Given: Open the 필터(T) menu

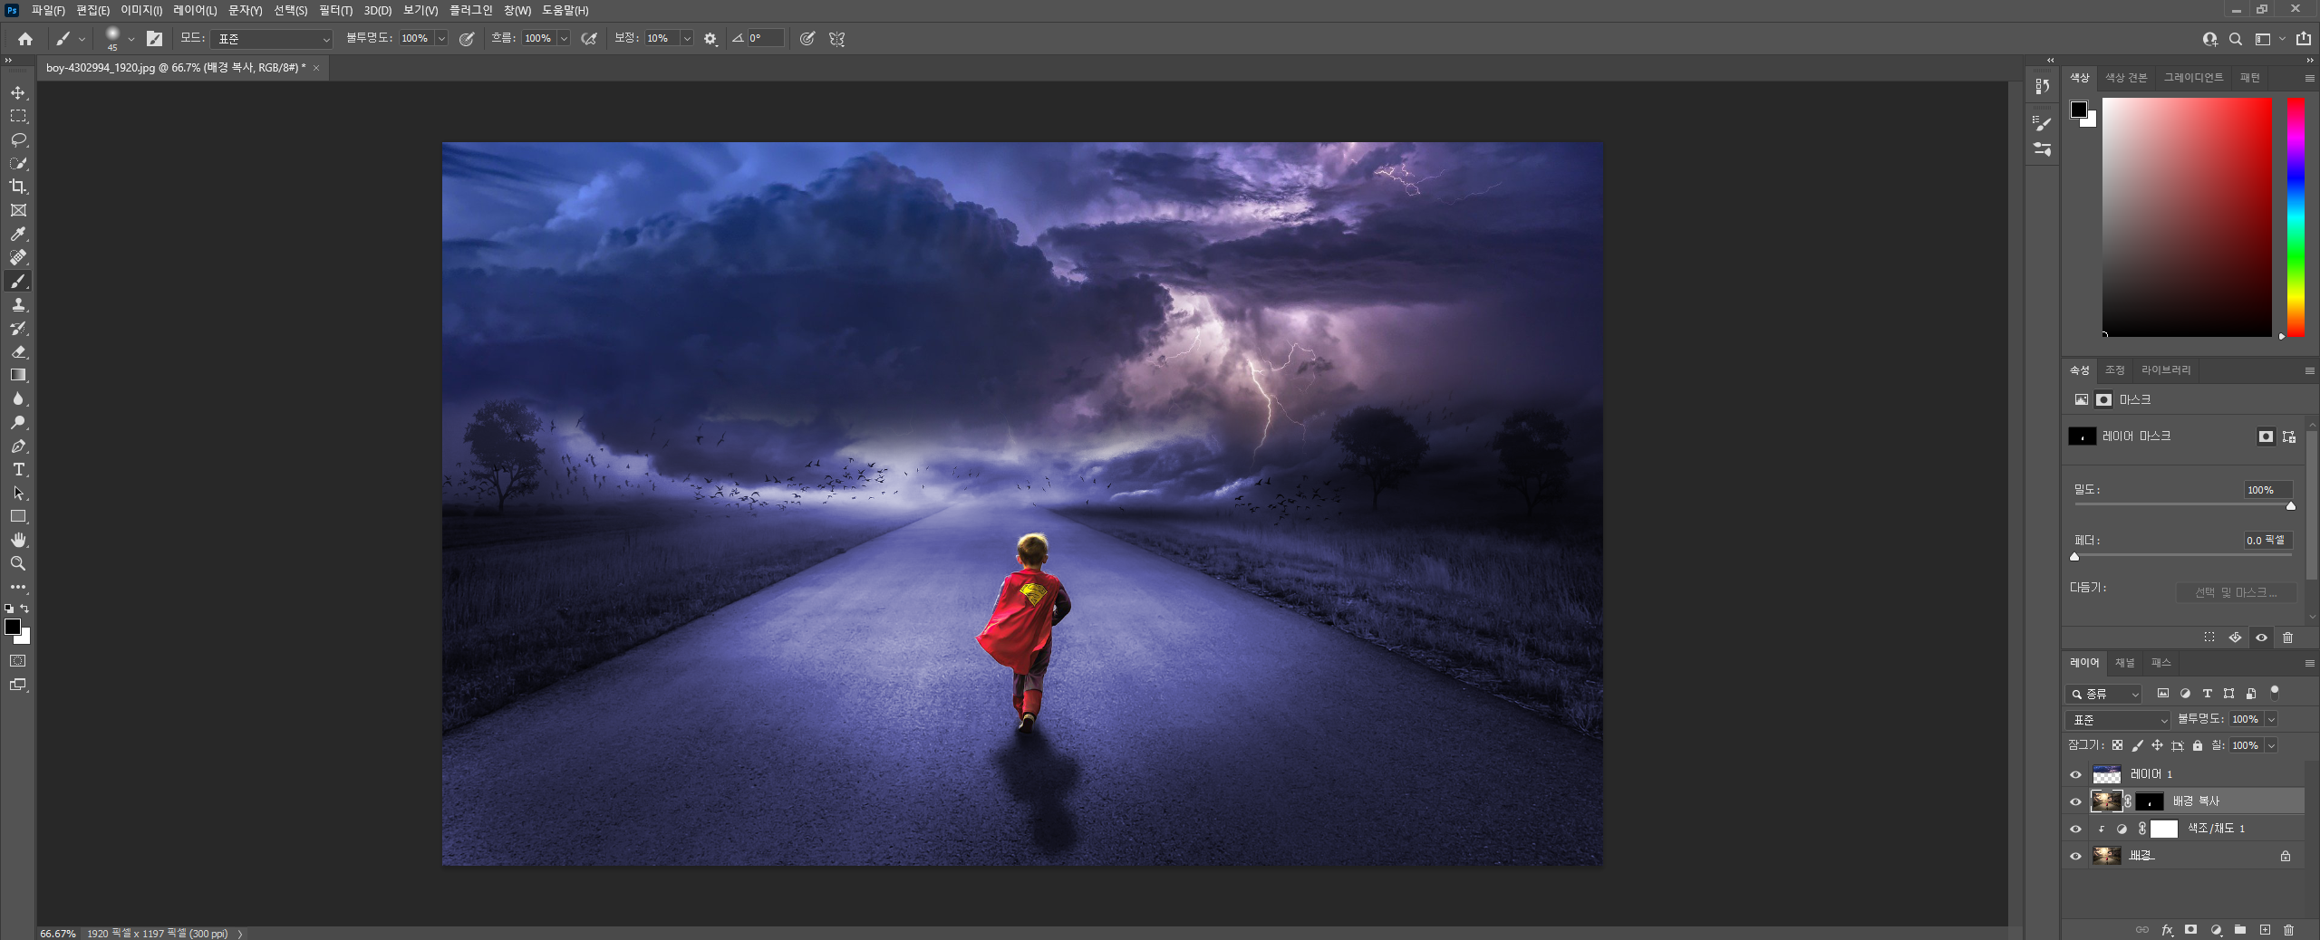Looking at the screenshot, I should point(335,10).
